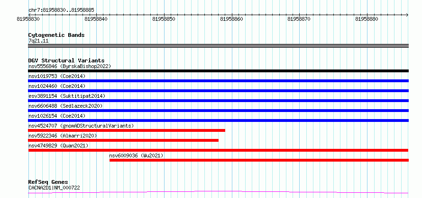Open variant label nsv6606488 (Sedlazeck2020)

(65, 106)
